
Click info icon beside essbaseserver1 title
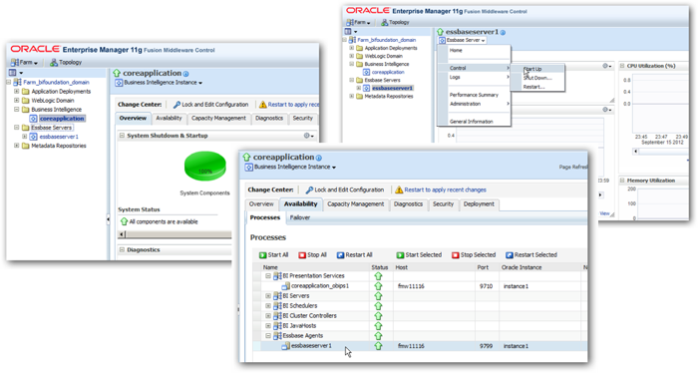pos(503,33)
